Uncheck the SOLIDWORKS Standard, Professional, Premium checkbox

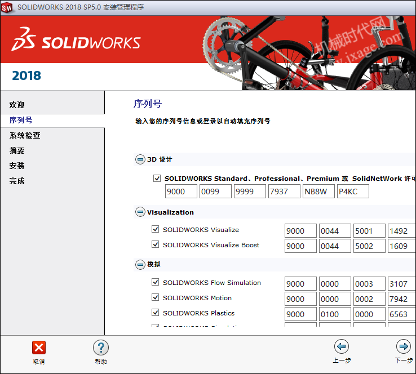point(157,178)
